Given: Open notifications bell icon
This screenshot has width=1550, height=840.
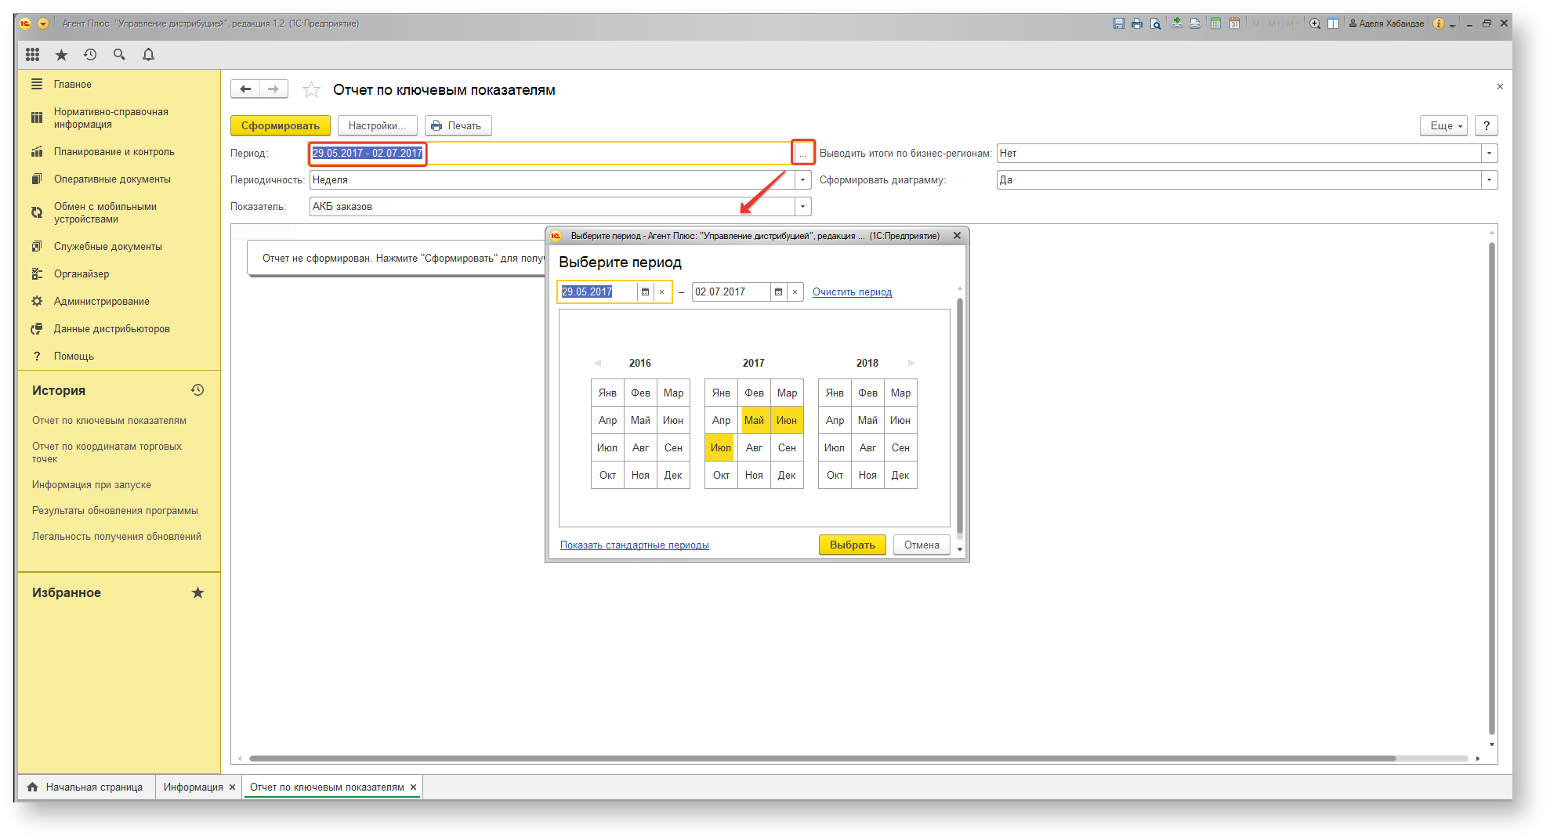Looking at the screenshot, I should pyautogui.click(x=148, y=54).
